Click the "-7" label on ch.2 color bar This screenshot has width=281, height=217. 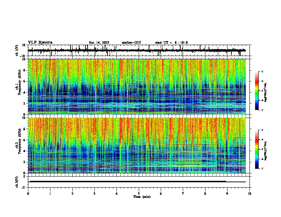coord(261,168)
